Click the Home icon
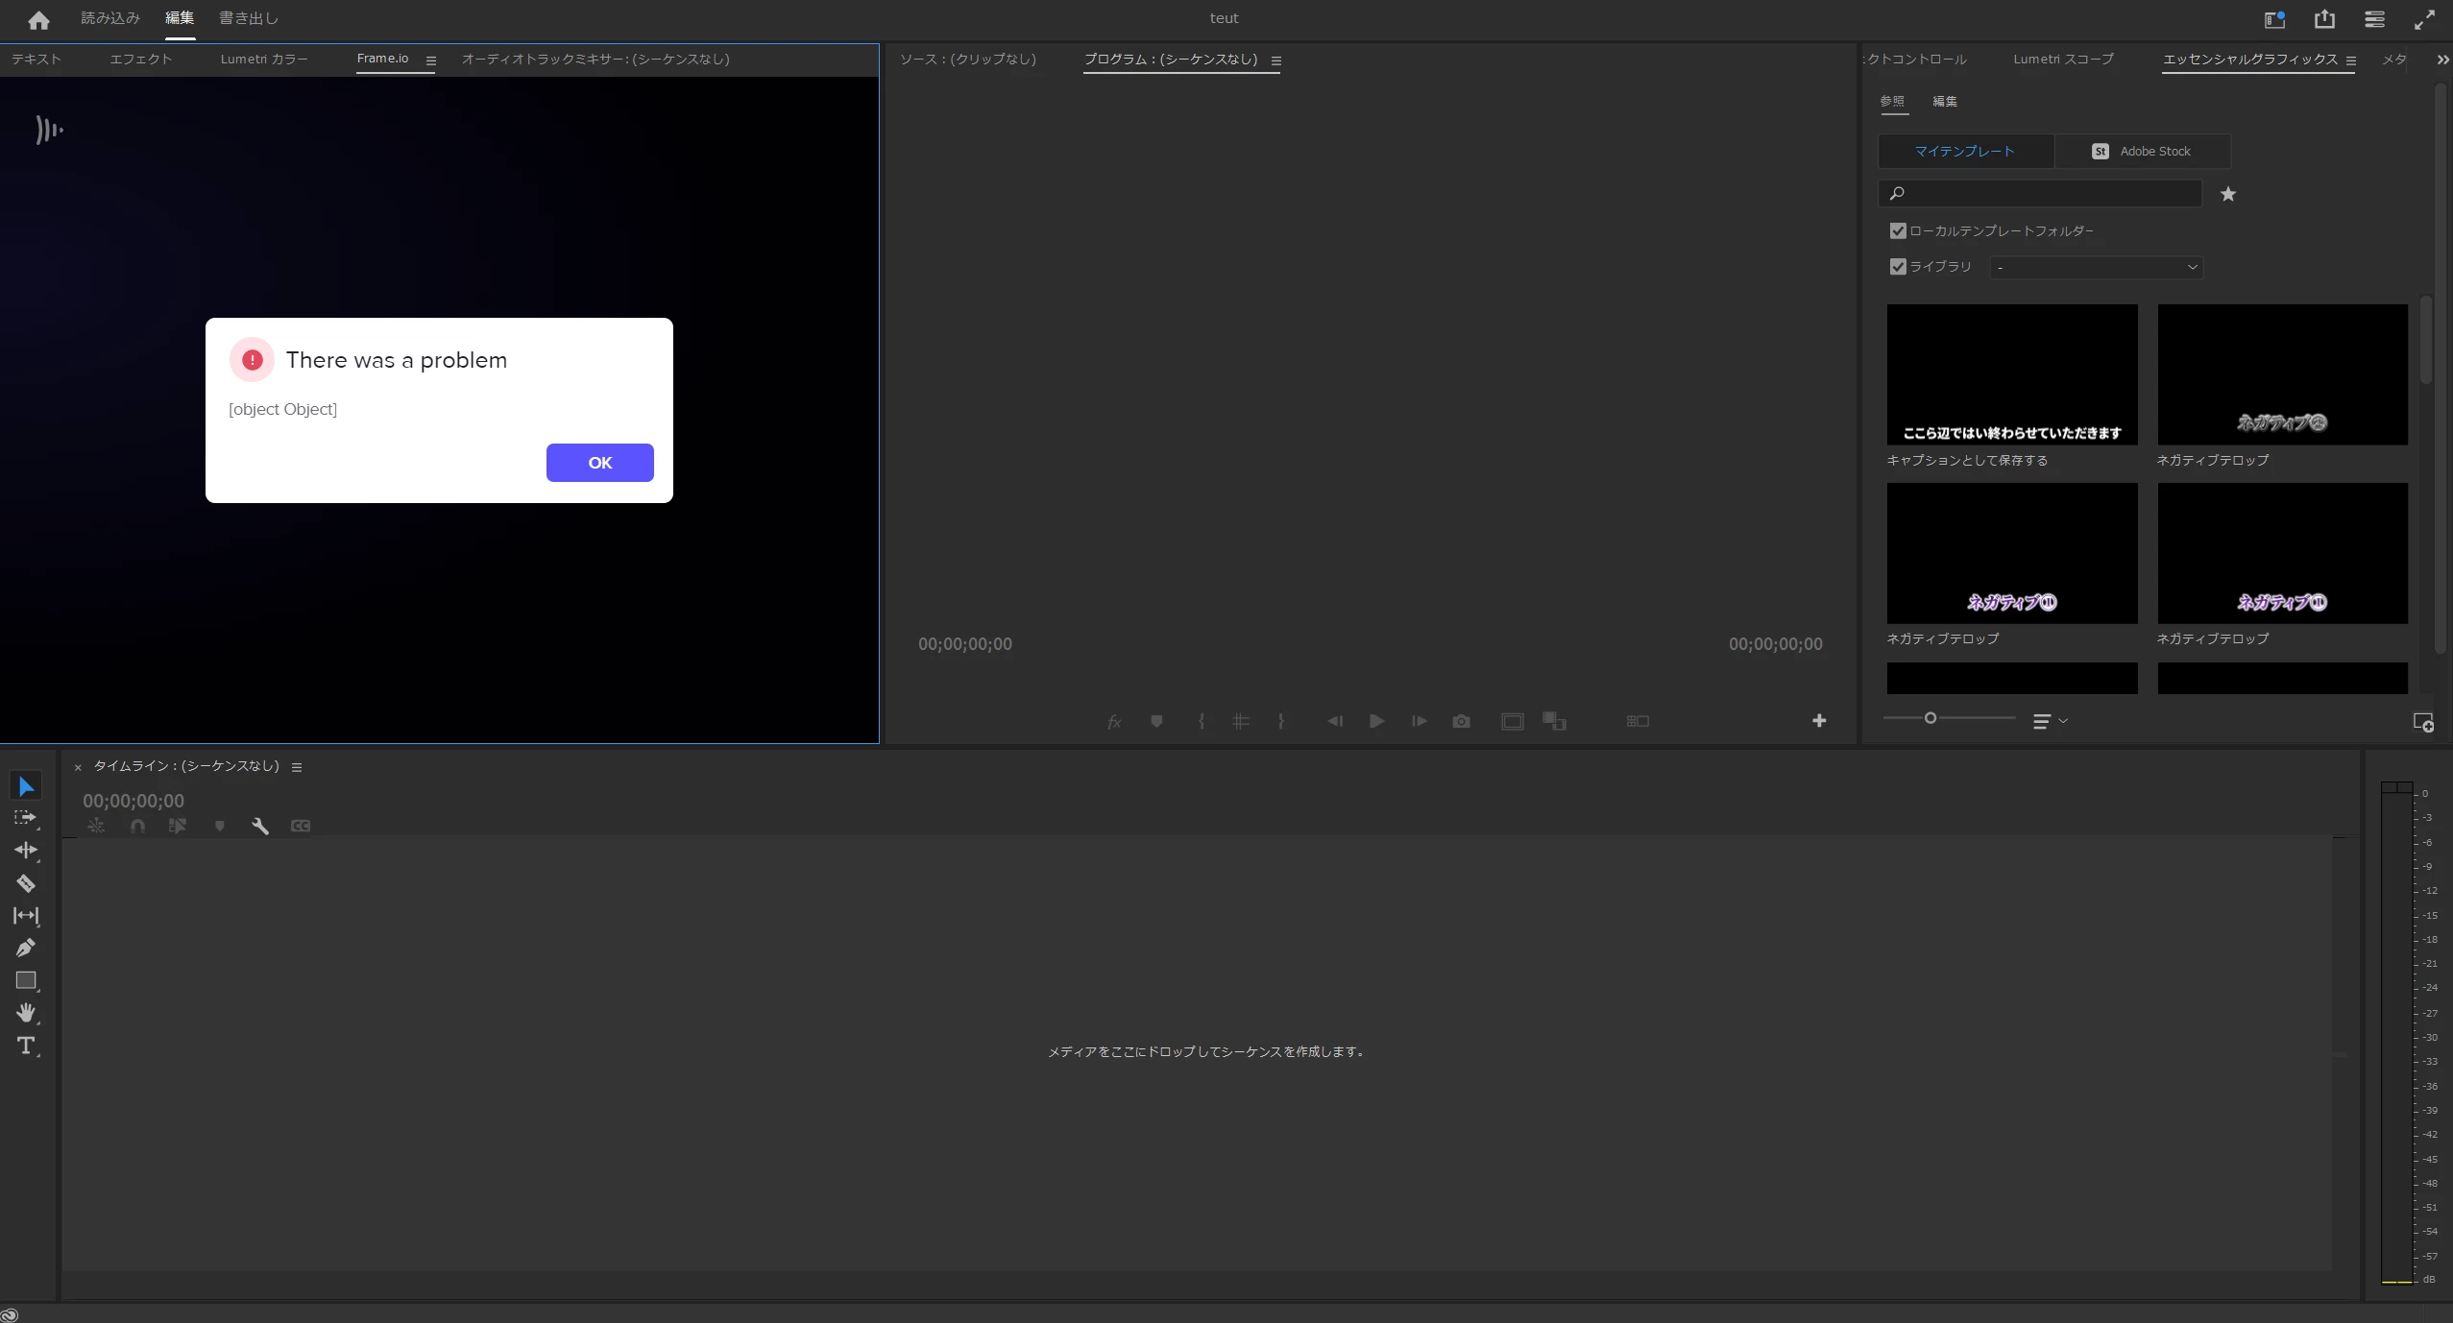 pyautogui.click(x=38, y=19)
